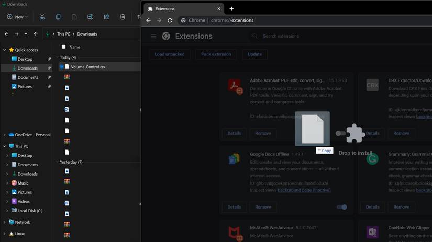This screenshot has width=432, height=242.
Task: Open Downloads under Quick access
Action: [28, 68]
